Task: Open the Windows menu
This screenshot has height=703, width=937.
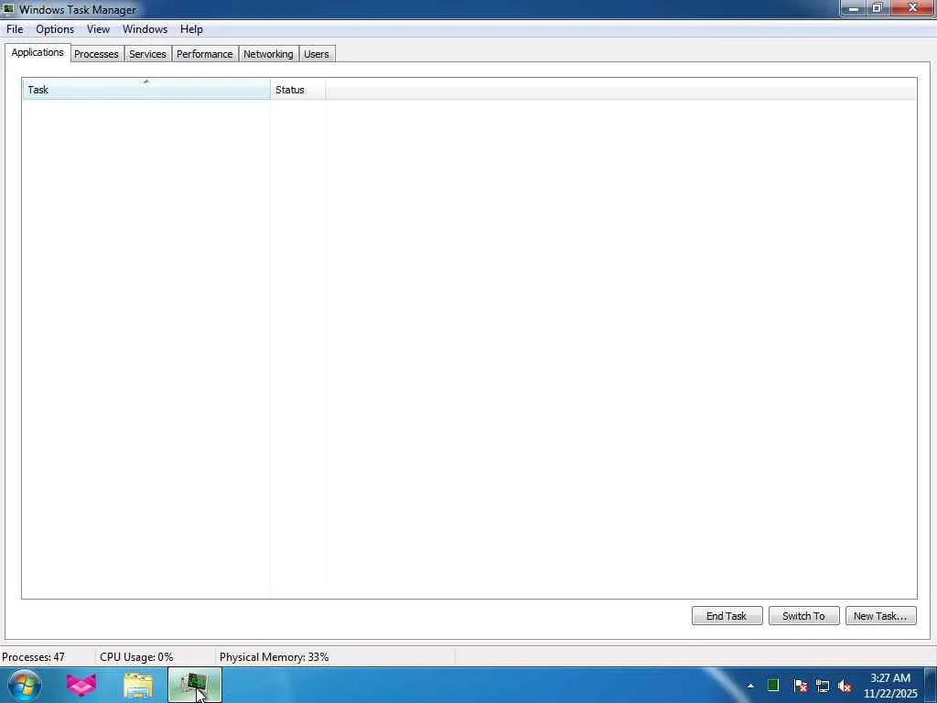Action: 145,29
